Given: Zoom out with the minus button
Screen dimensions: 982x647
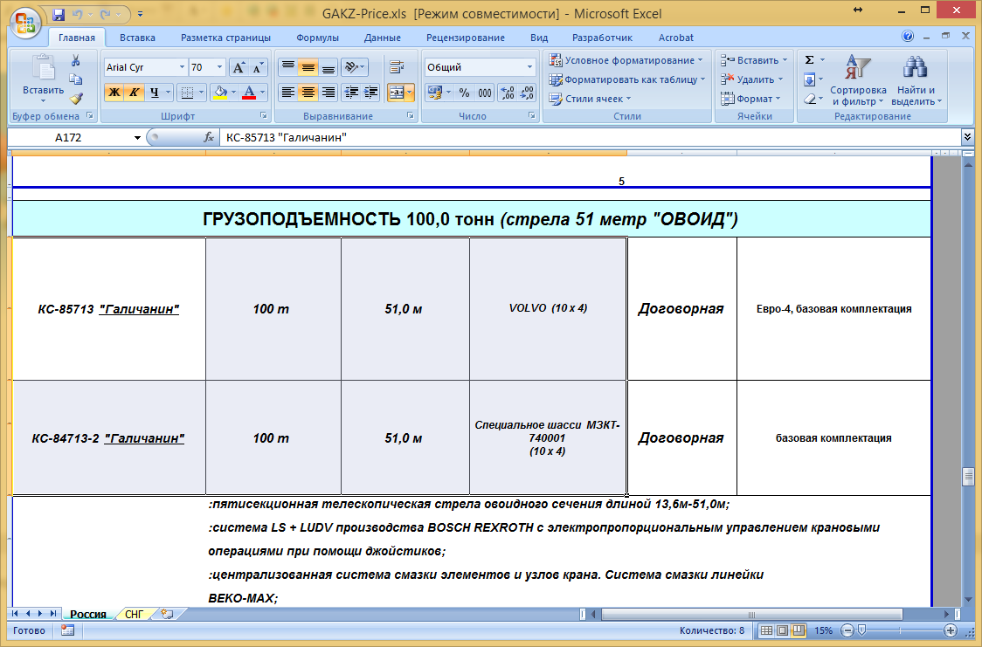Looking at the screenshot, I should coord(847,630).
